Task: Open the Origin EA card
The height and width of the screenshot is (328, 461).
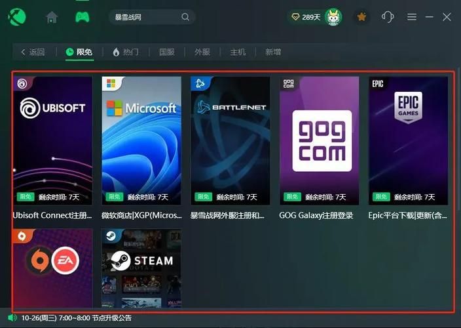Action: click(x=52, y=268)
